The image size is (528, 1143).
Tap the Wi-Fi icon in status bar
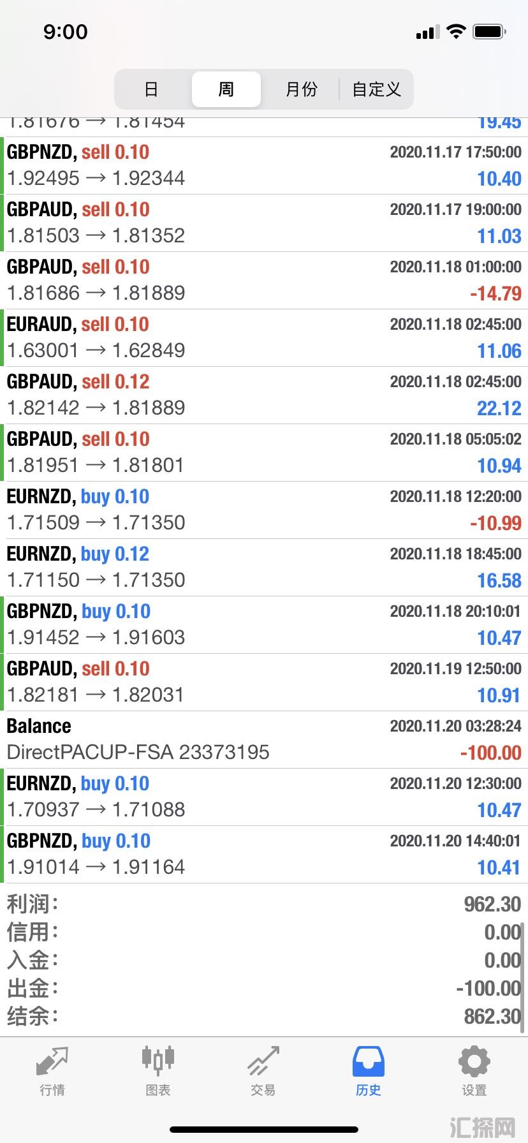click(x=456, y=31)
